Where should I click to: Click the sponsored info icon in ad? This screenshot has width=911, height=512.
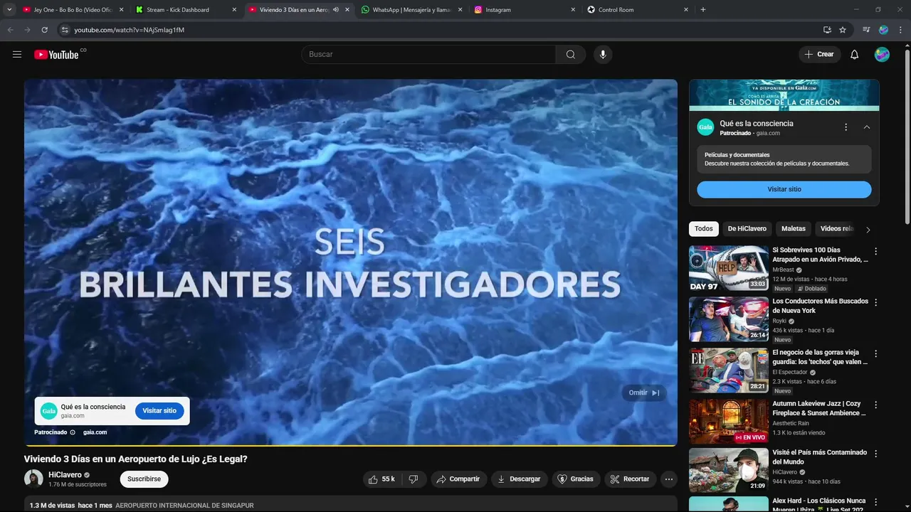coord(73,432)
